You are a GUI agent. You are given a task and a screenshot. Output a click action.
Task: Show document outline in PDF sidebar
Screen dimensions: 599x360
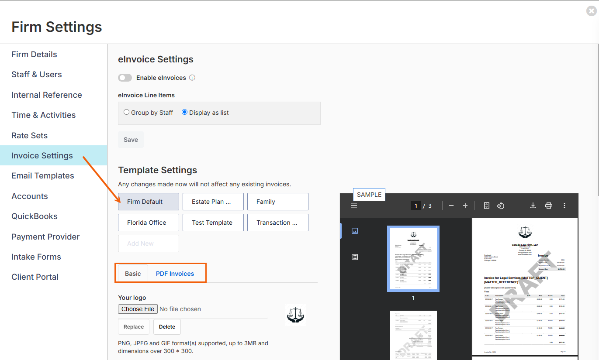point(355,257)
